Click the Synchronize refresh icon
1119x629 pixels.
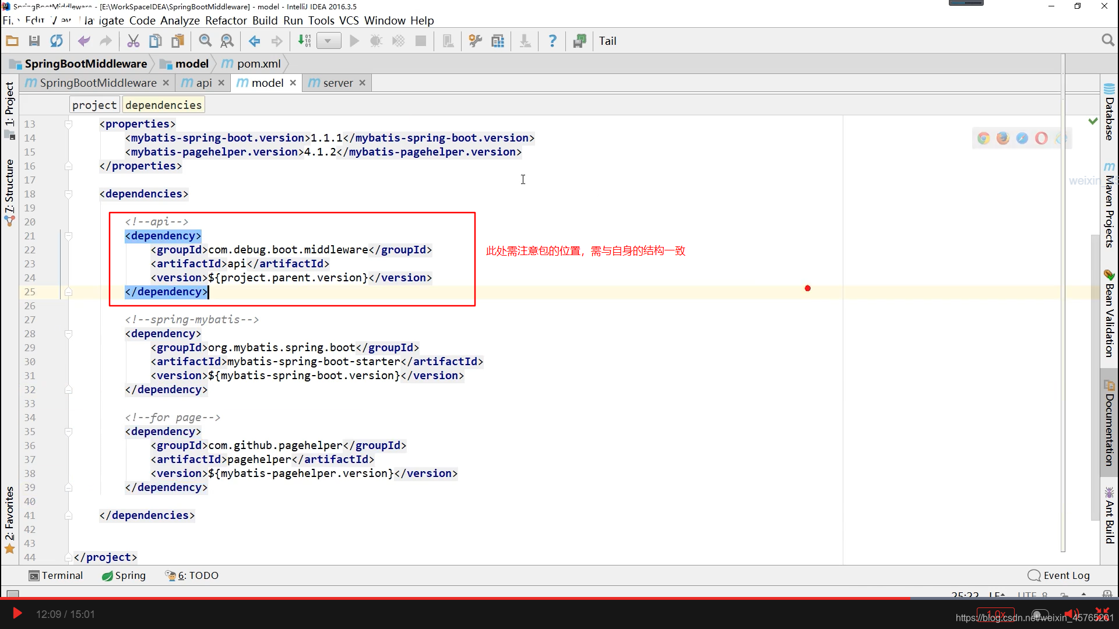coord(57,41)
